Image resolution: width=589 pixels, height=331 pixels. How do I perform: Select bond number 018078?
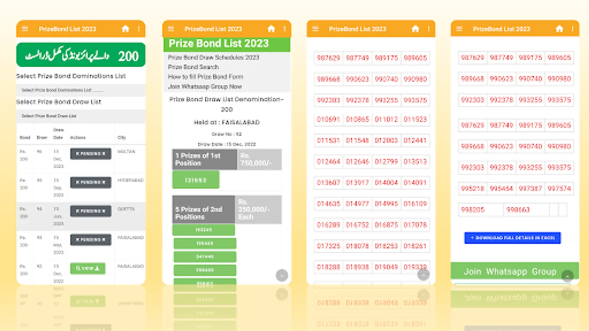point(357,246)
